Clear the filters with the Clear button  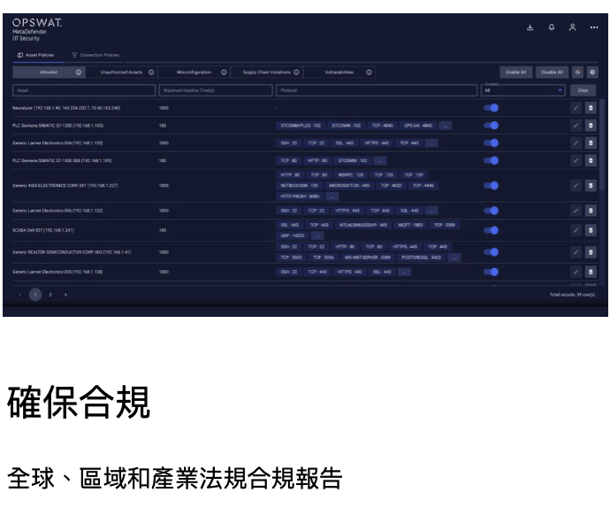[x=583, y=90]
